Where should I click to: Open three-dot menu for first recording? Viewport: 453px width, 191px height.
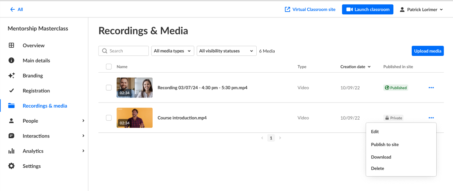point(431,88)
